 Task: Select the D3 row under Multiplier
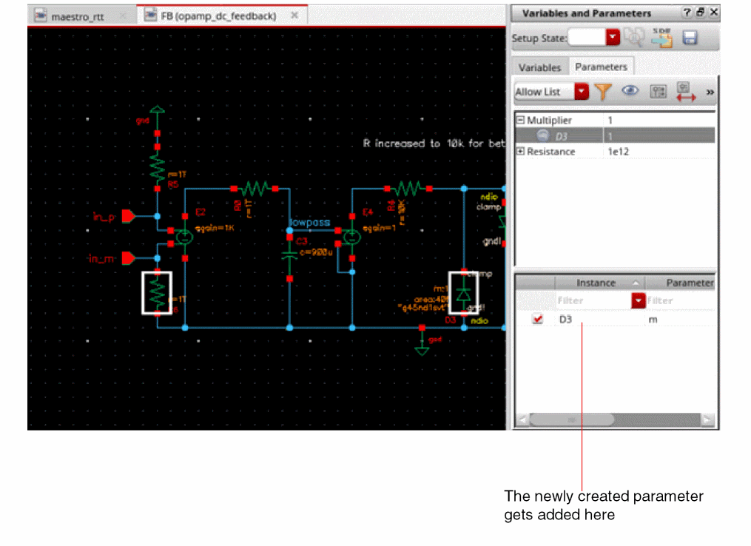pyautogui.click(x=615, y=136)
